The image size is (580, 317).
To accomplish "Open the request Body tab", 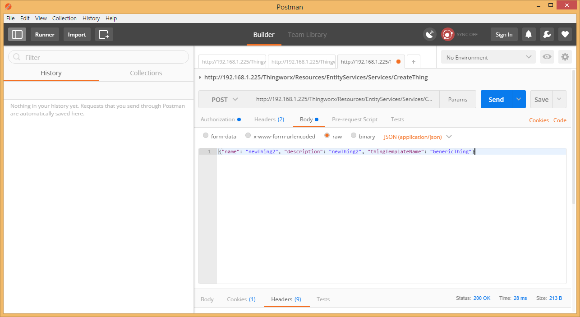I will coord(309,119).
